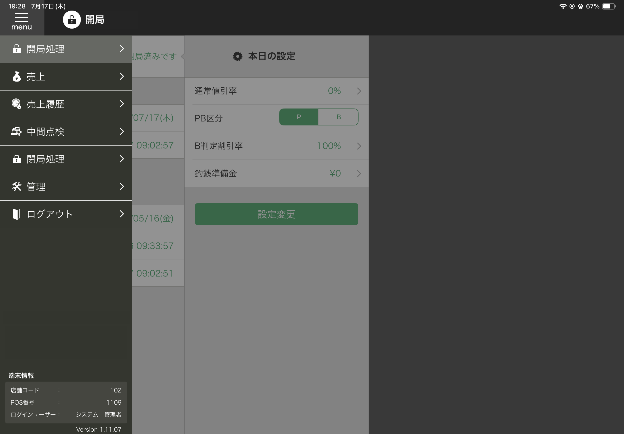
Task: Click the ログアウト chevron arrow
Action: pyautogui.click(x=122, y=214)
